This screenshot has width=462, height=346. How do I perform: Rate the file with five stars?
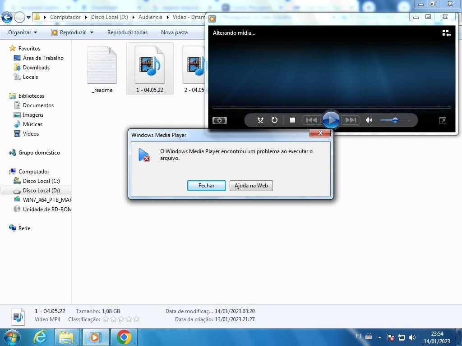tap(136, 319)
